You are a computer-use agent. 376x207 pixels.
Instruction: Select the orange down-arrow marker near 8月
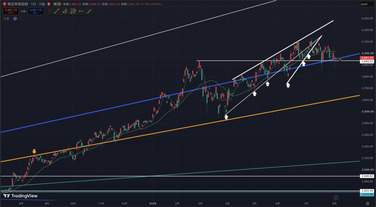[34, 152]
